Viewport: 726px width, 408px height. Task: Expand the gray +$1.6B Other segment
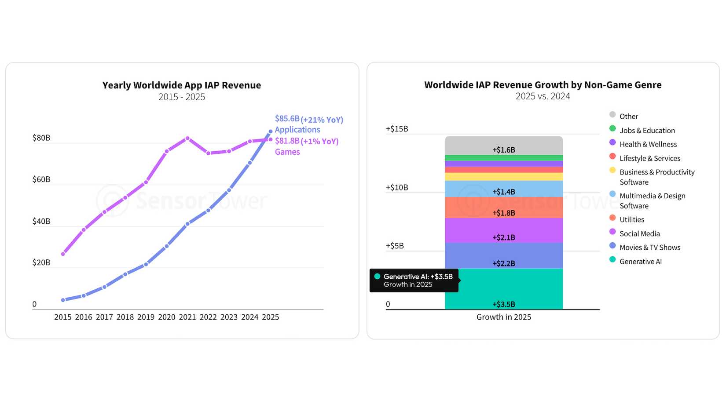504,149
